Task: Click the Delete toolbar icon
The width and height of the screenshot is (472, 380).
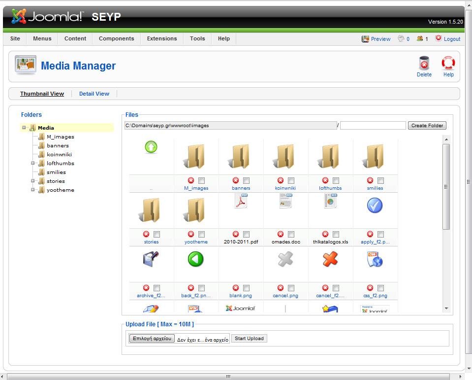Action: [x=424, y=63]
